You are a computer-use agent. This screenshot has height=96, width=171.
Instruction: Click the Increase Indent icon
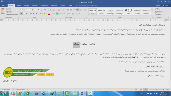pyautogui.click(x=71, y=10)
